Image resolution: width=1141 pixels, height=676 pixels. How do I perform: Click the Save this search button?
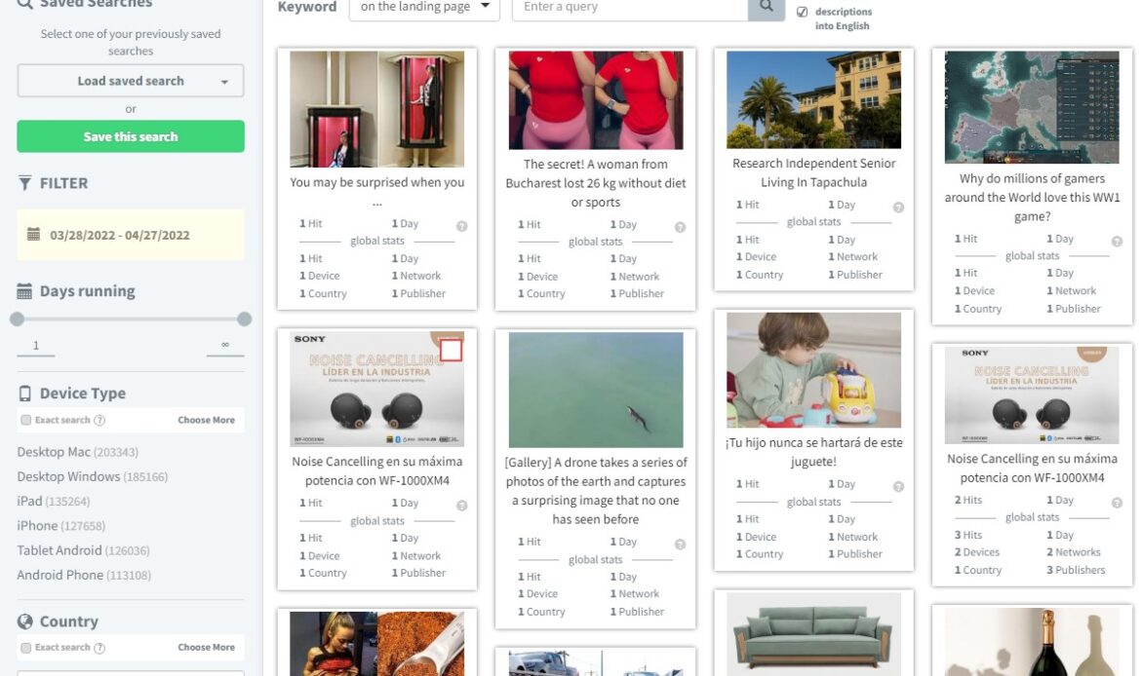coord(131,136)
